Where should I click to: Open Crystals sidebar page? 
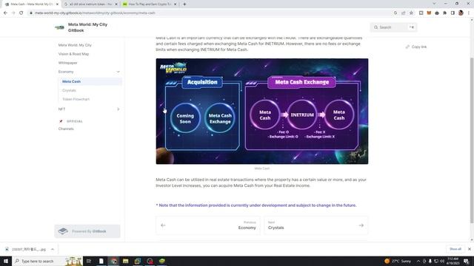click(x=69, y=90)
